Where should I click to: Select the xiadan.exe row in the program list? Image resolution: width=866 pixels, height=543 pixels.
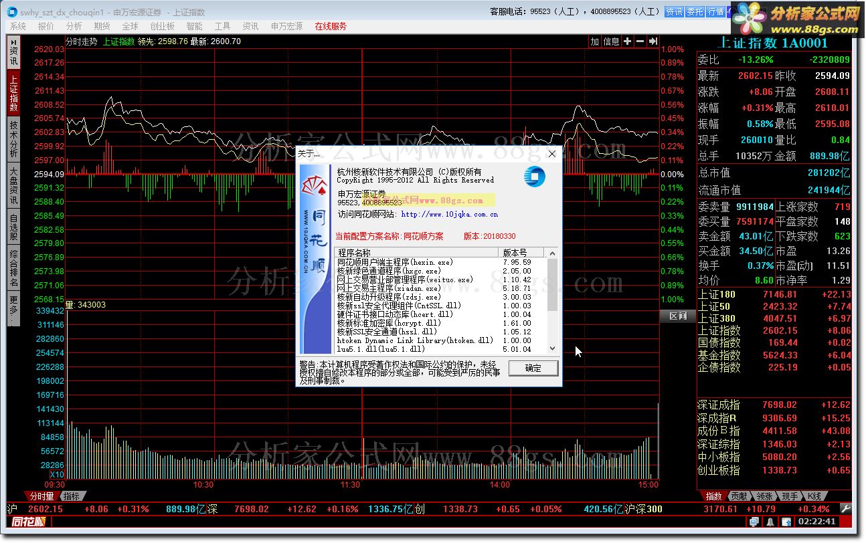[x=442, y=288]
